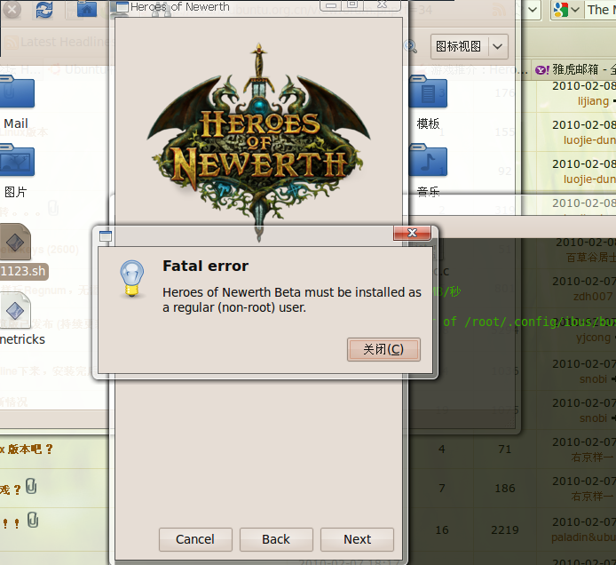
Task: Click the view count 186 cell
Action: click(505, 489)
